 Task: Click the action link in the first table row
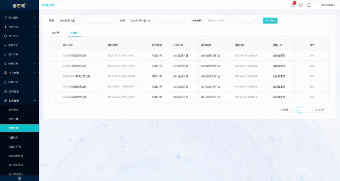click(312, 56)
